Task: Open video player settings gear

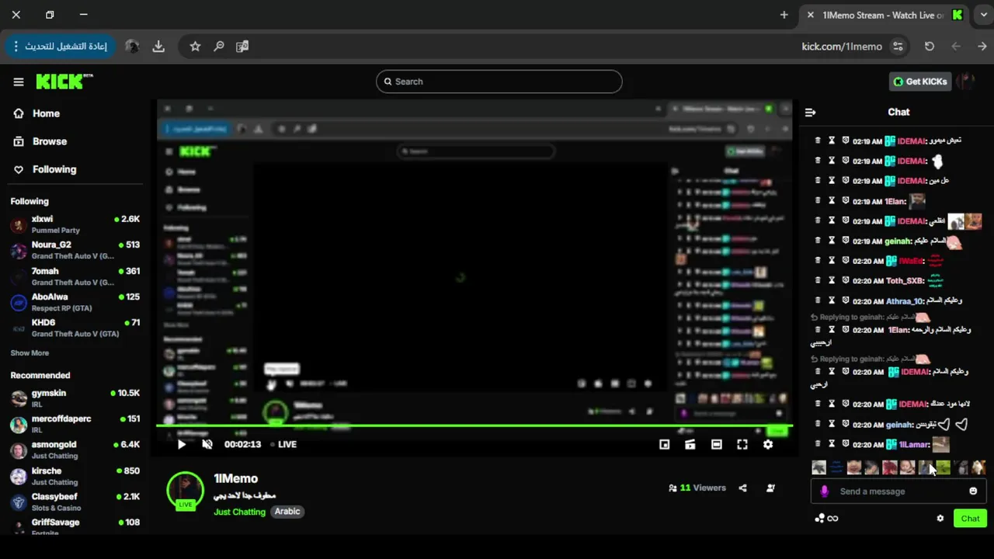Action: click(x=768, y=444)
